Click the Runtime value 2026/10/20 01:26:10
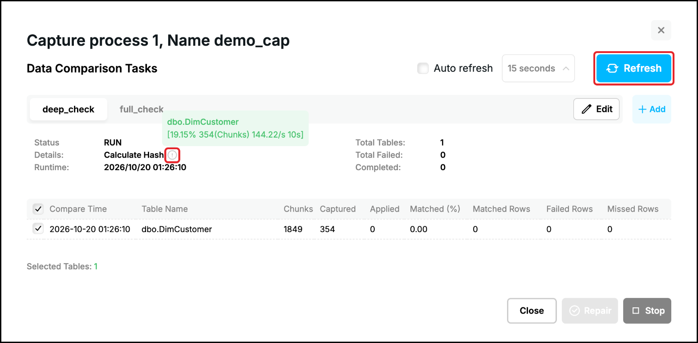The height and width of the screenshot is (343, 698). 145,167
